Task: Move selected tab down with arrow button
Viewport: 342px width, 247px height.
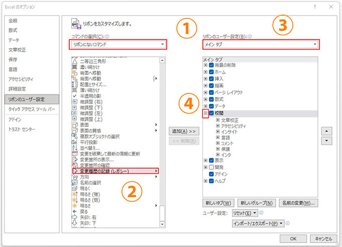Action: click(326, 141)
